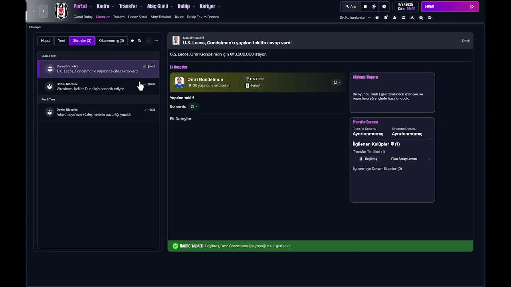Expand the Portal menu chevron
This screenshot has width=511, height=287.
click(x=91, y=6)
